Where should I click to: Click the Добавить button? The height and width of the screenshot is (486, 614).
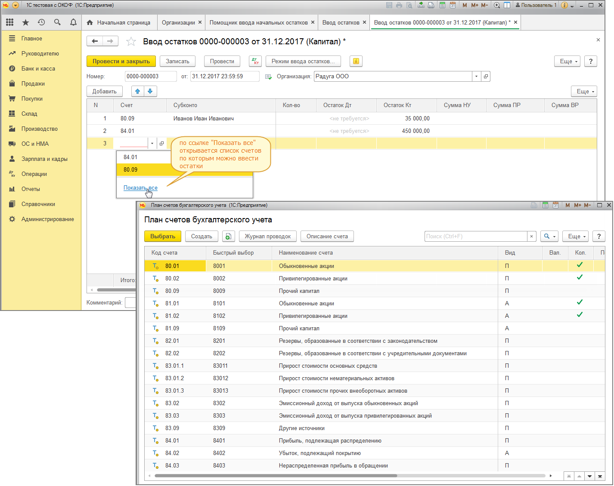pos(105,91)
